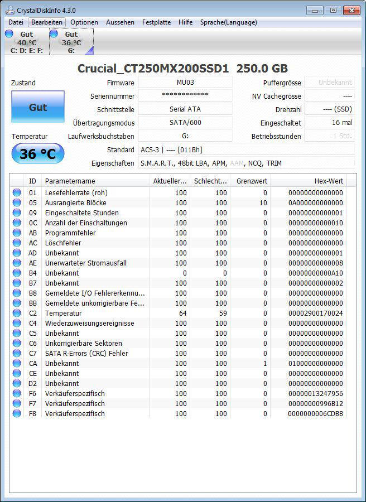Open the Sprache(Language) menu
This screenshot has height=502, width=366.
[x=229, y=22]
